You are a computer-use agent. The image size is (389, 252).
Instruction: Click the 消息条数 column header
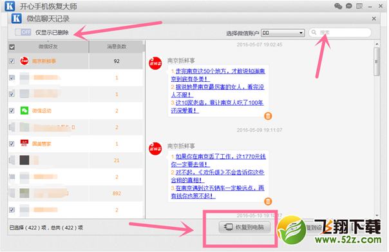(117, 46)
